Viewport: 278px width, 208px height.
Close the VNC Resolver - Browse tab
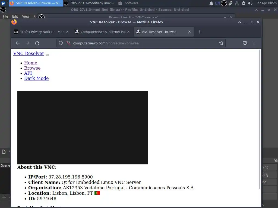point(189,32)
